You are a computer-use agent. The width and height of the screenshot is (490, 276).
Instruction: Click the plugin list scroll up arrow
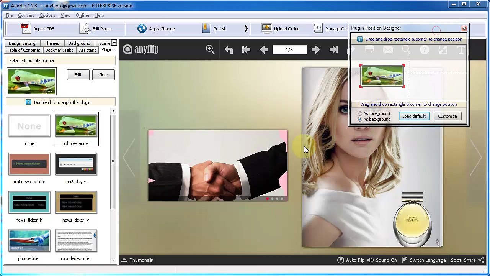tap(113, 111)
